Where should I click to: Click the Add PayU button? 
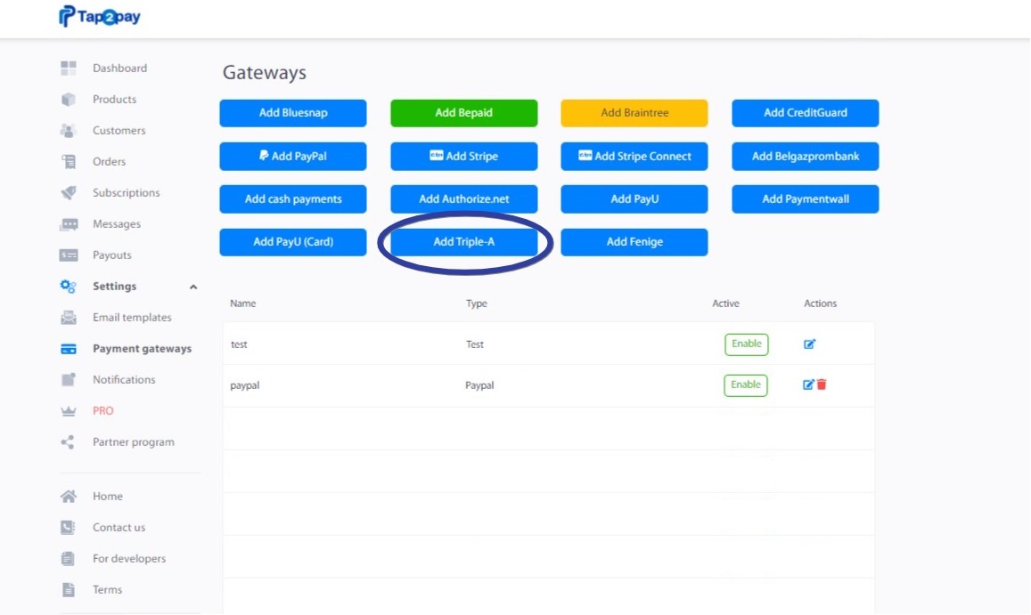point(634,199)
